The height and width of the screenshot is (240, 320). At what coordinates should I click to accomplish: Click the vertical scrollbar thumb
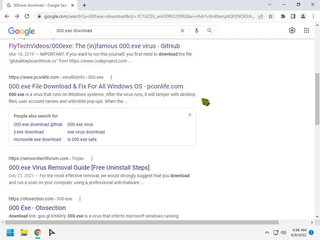tap(317, 99)
